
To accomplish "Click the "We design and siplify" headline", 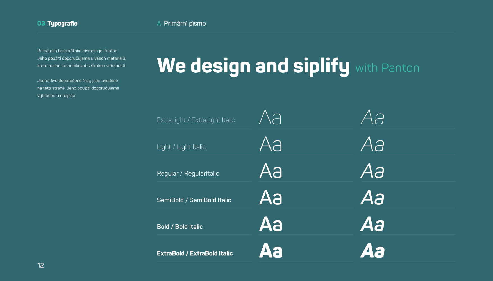I will pyautogui.click(x=253, y=66).
